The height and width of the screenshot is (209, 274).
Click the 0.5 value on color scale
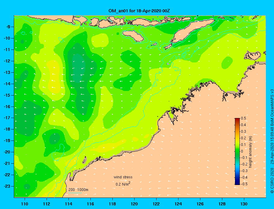tap(243, 118)
